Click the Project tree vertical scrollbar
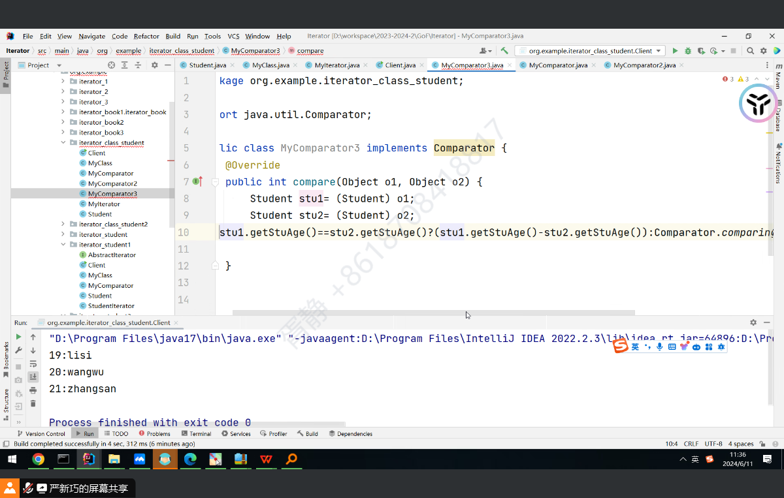 171,163
